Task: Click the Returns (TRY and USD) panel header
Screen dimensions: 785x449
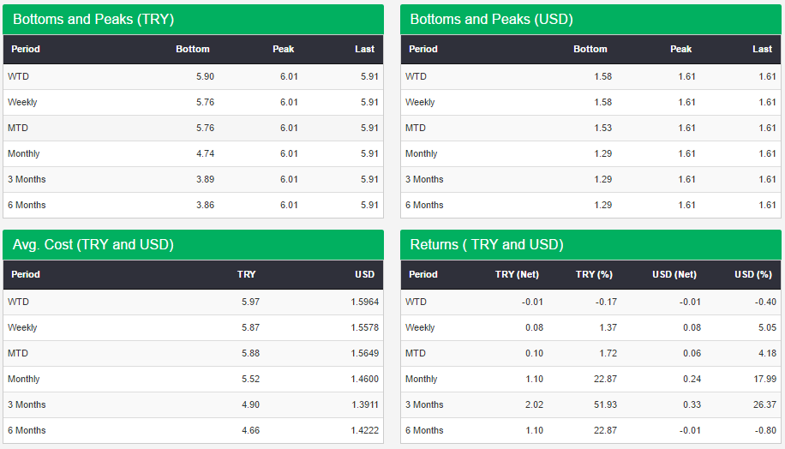Action: (x=590, y=245)
